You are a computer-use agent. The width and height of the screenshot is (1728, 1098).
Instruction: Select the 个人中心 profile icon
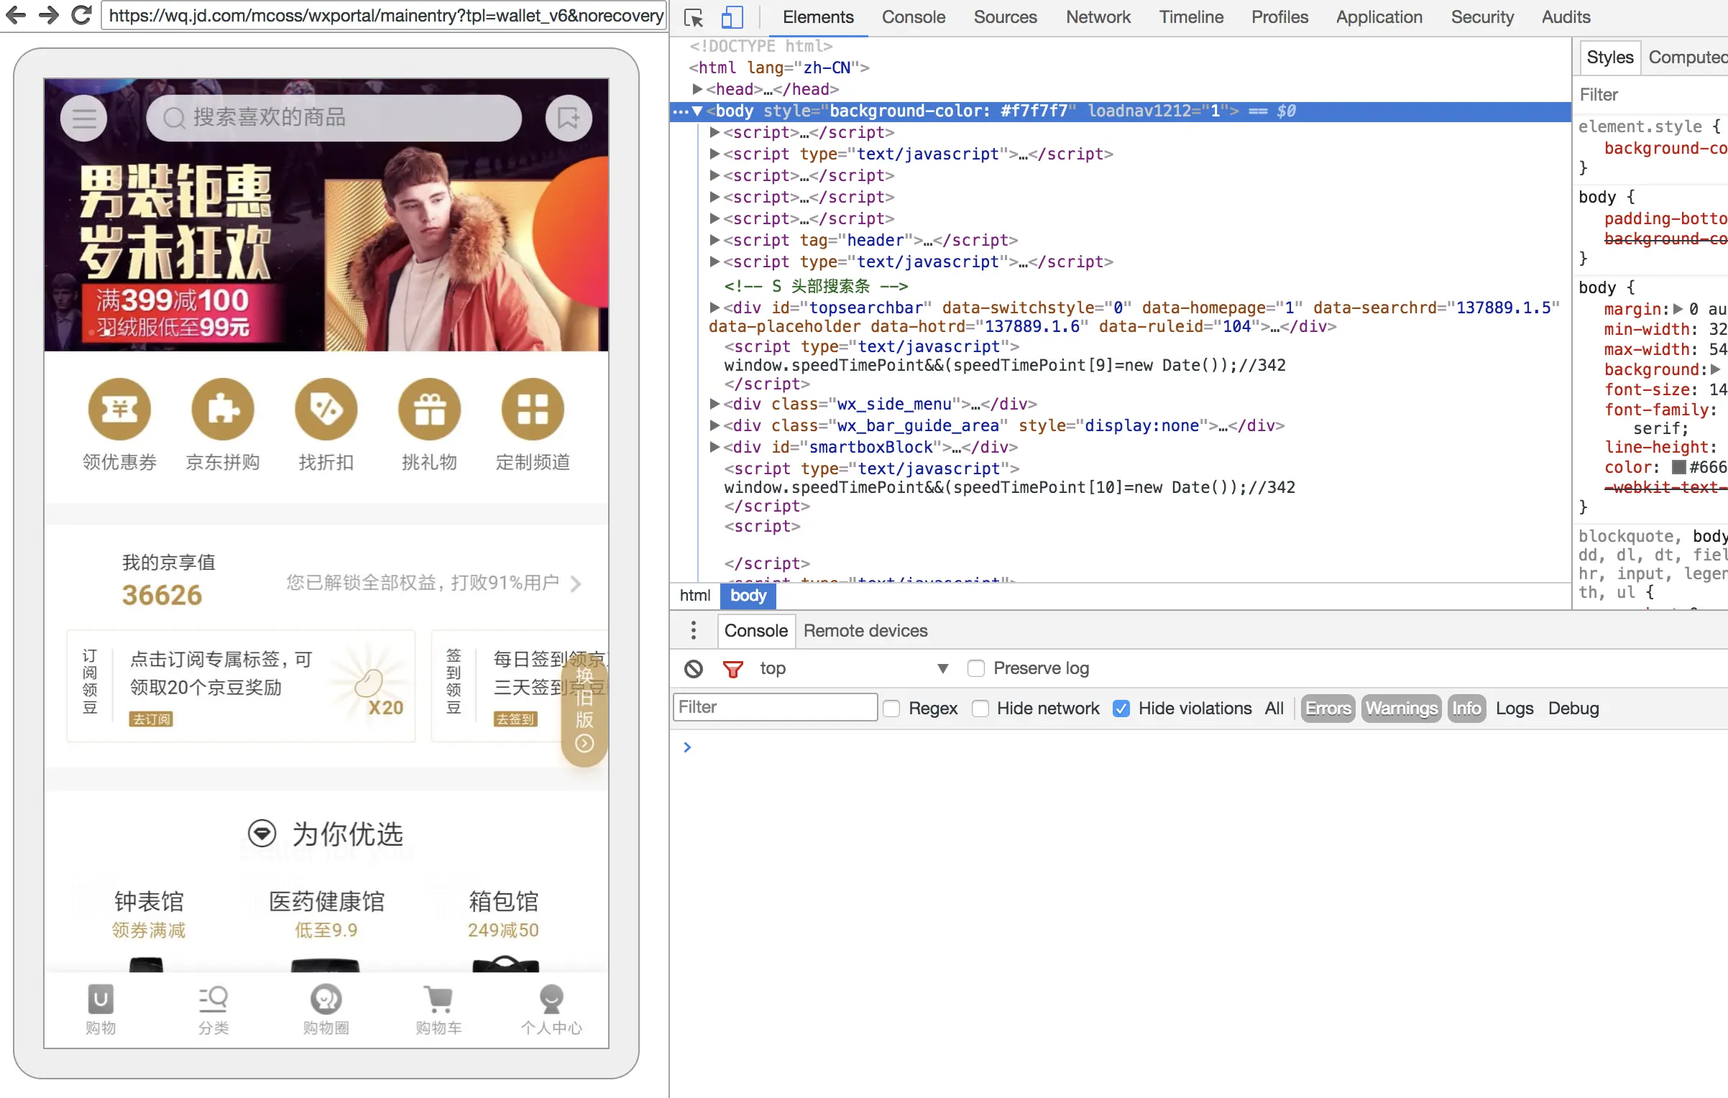[551, 999]
